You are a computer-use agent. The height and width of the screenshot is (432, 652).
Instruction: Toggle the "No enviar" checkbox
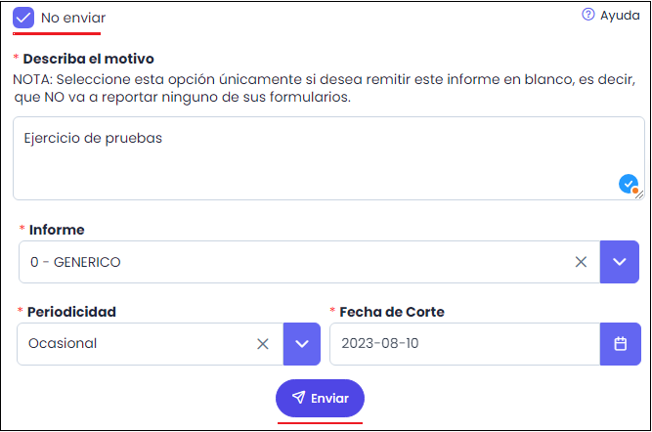tap(24, 18)
